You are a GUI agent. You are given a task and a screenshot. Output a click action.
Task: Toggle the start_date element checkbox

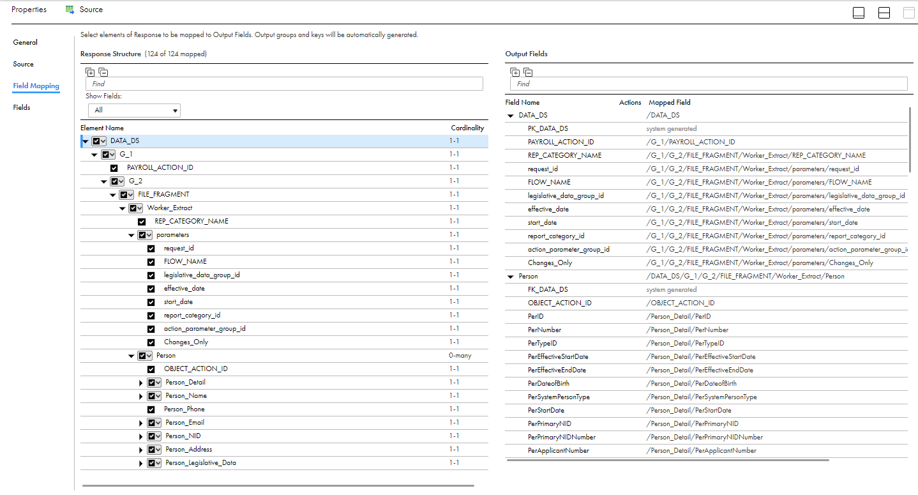pyautogui.click(x=151, y=302)
